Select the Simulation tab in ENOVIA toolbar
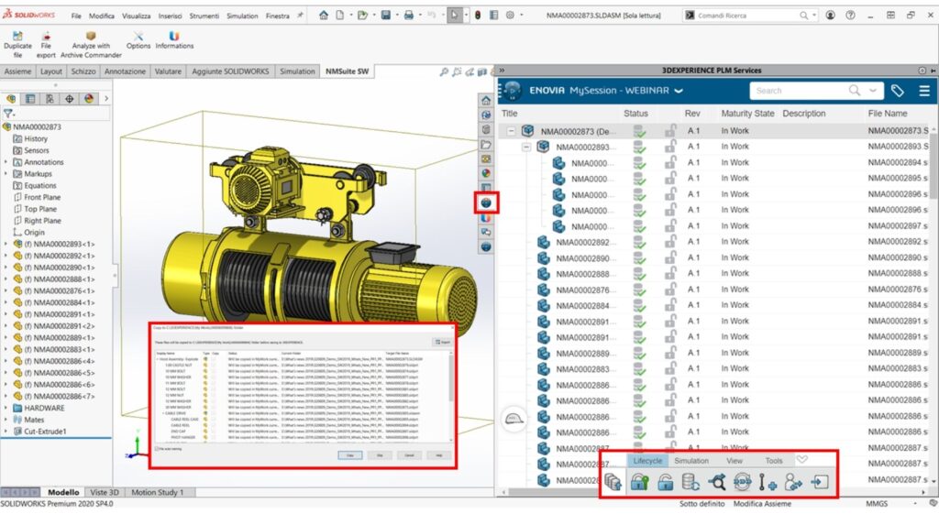Screen dimensions: 939x525 (691, 461)
